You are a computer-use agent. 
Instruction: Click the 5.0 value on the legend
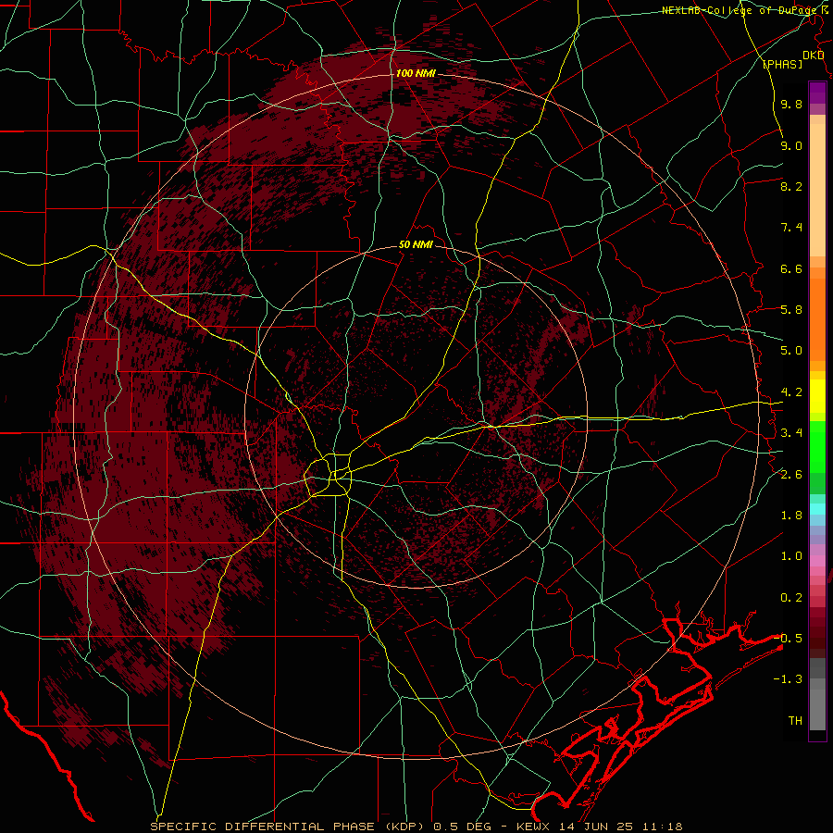(x=791, y=351)
